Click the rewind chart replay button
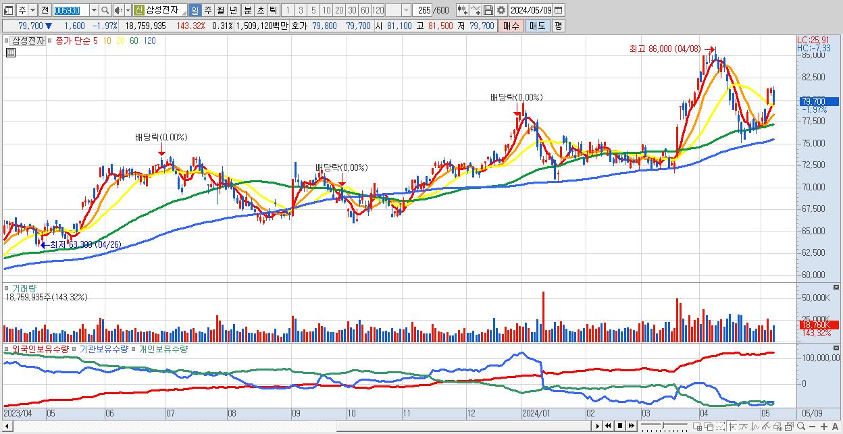The height and width of the screenshot is (434, 843). coord(608,426)
